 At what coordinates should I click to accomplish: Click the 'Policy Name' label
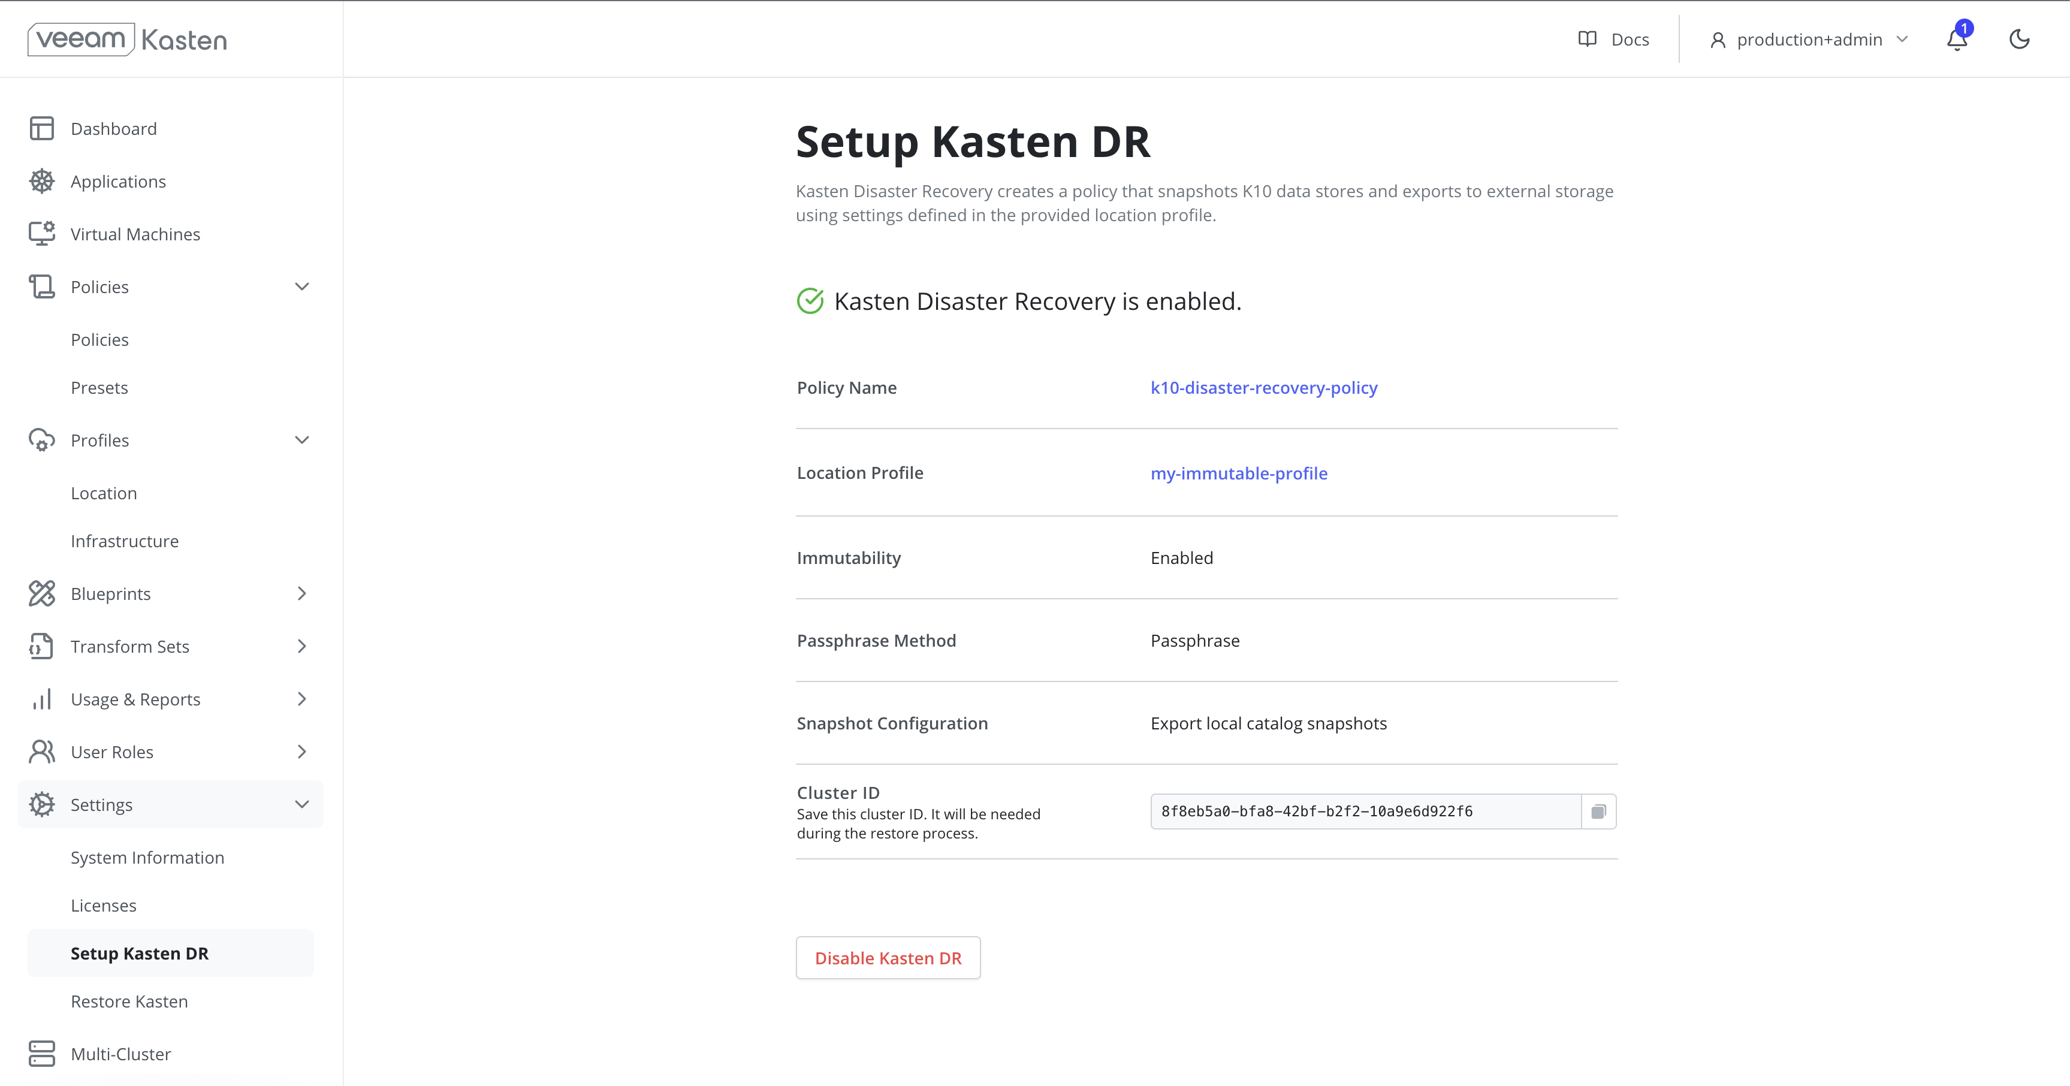(847, 387)
